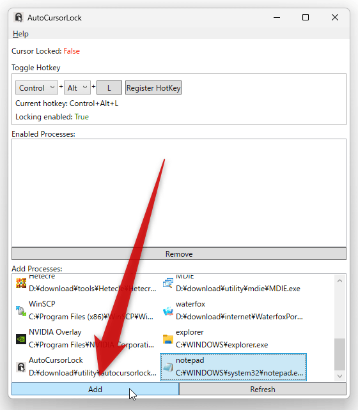Click the C:¥WINDOWS¥explorer.exe path
The image size is (358, 410).
[222, 345]
